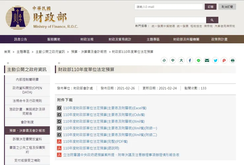This screenshot has width=244, height=165.
Task: Open the 服務園地 nav menu
Action: coord(54,39)
